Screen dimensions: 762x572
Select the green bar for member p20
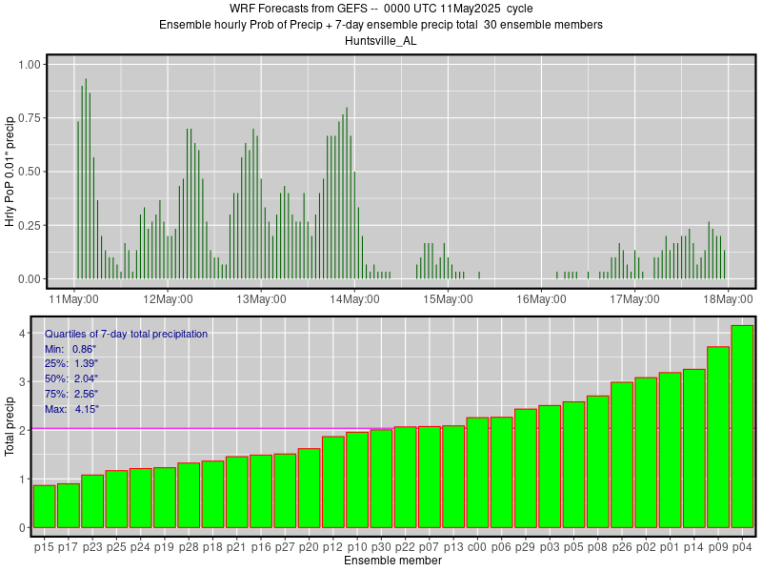[x=309, y=488]
